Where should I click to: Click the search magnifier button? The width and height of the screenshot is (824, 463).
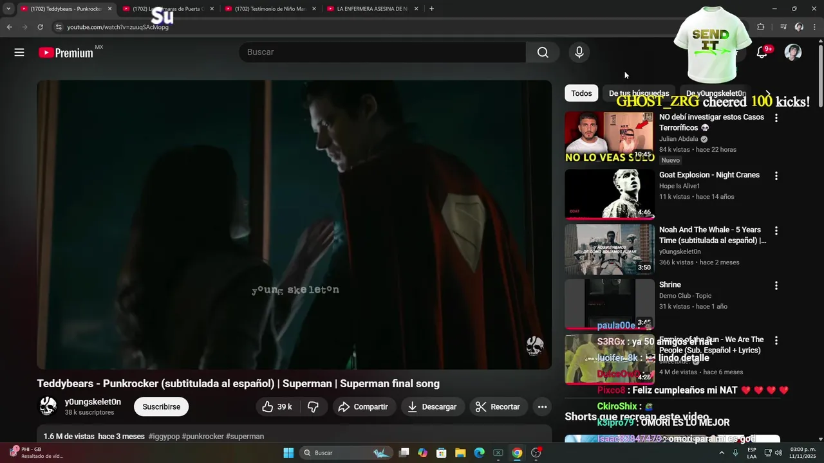pos(543,53)
